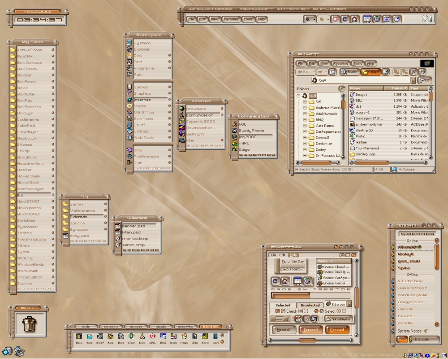Launch the Cran icon in the dock

tap(131, 337)
